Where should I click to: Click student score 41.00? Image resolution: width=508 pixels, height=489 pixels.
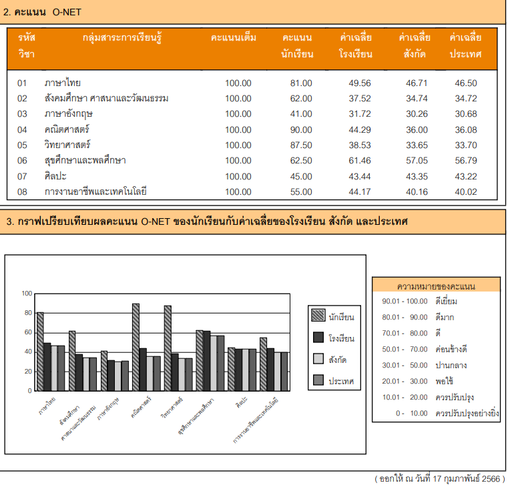[x=301, y=114]
